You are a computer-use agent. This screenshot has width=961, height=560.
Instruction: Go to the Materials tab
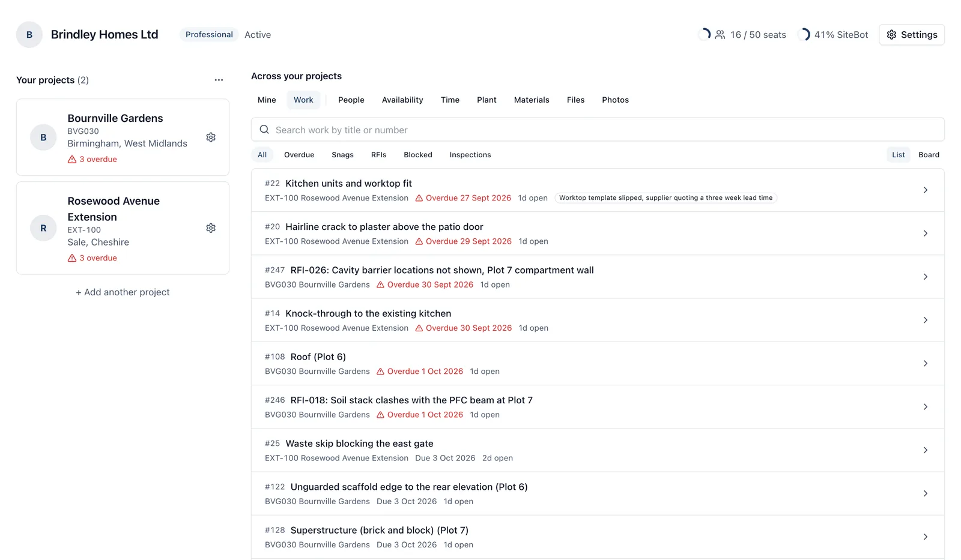tap(532, 100)
